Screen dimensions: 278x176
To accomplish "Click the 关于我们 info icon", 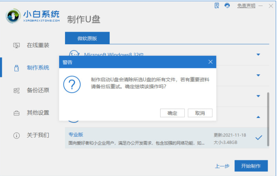I will point(16,135).
